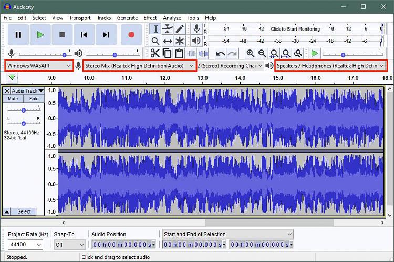Open the Audio Track dropdown menu
This screenshot has width=394, height=262.
click(x=27, y=91)
